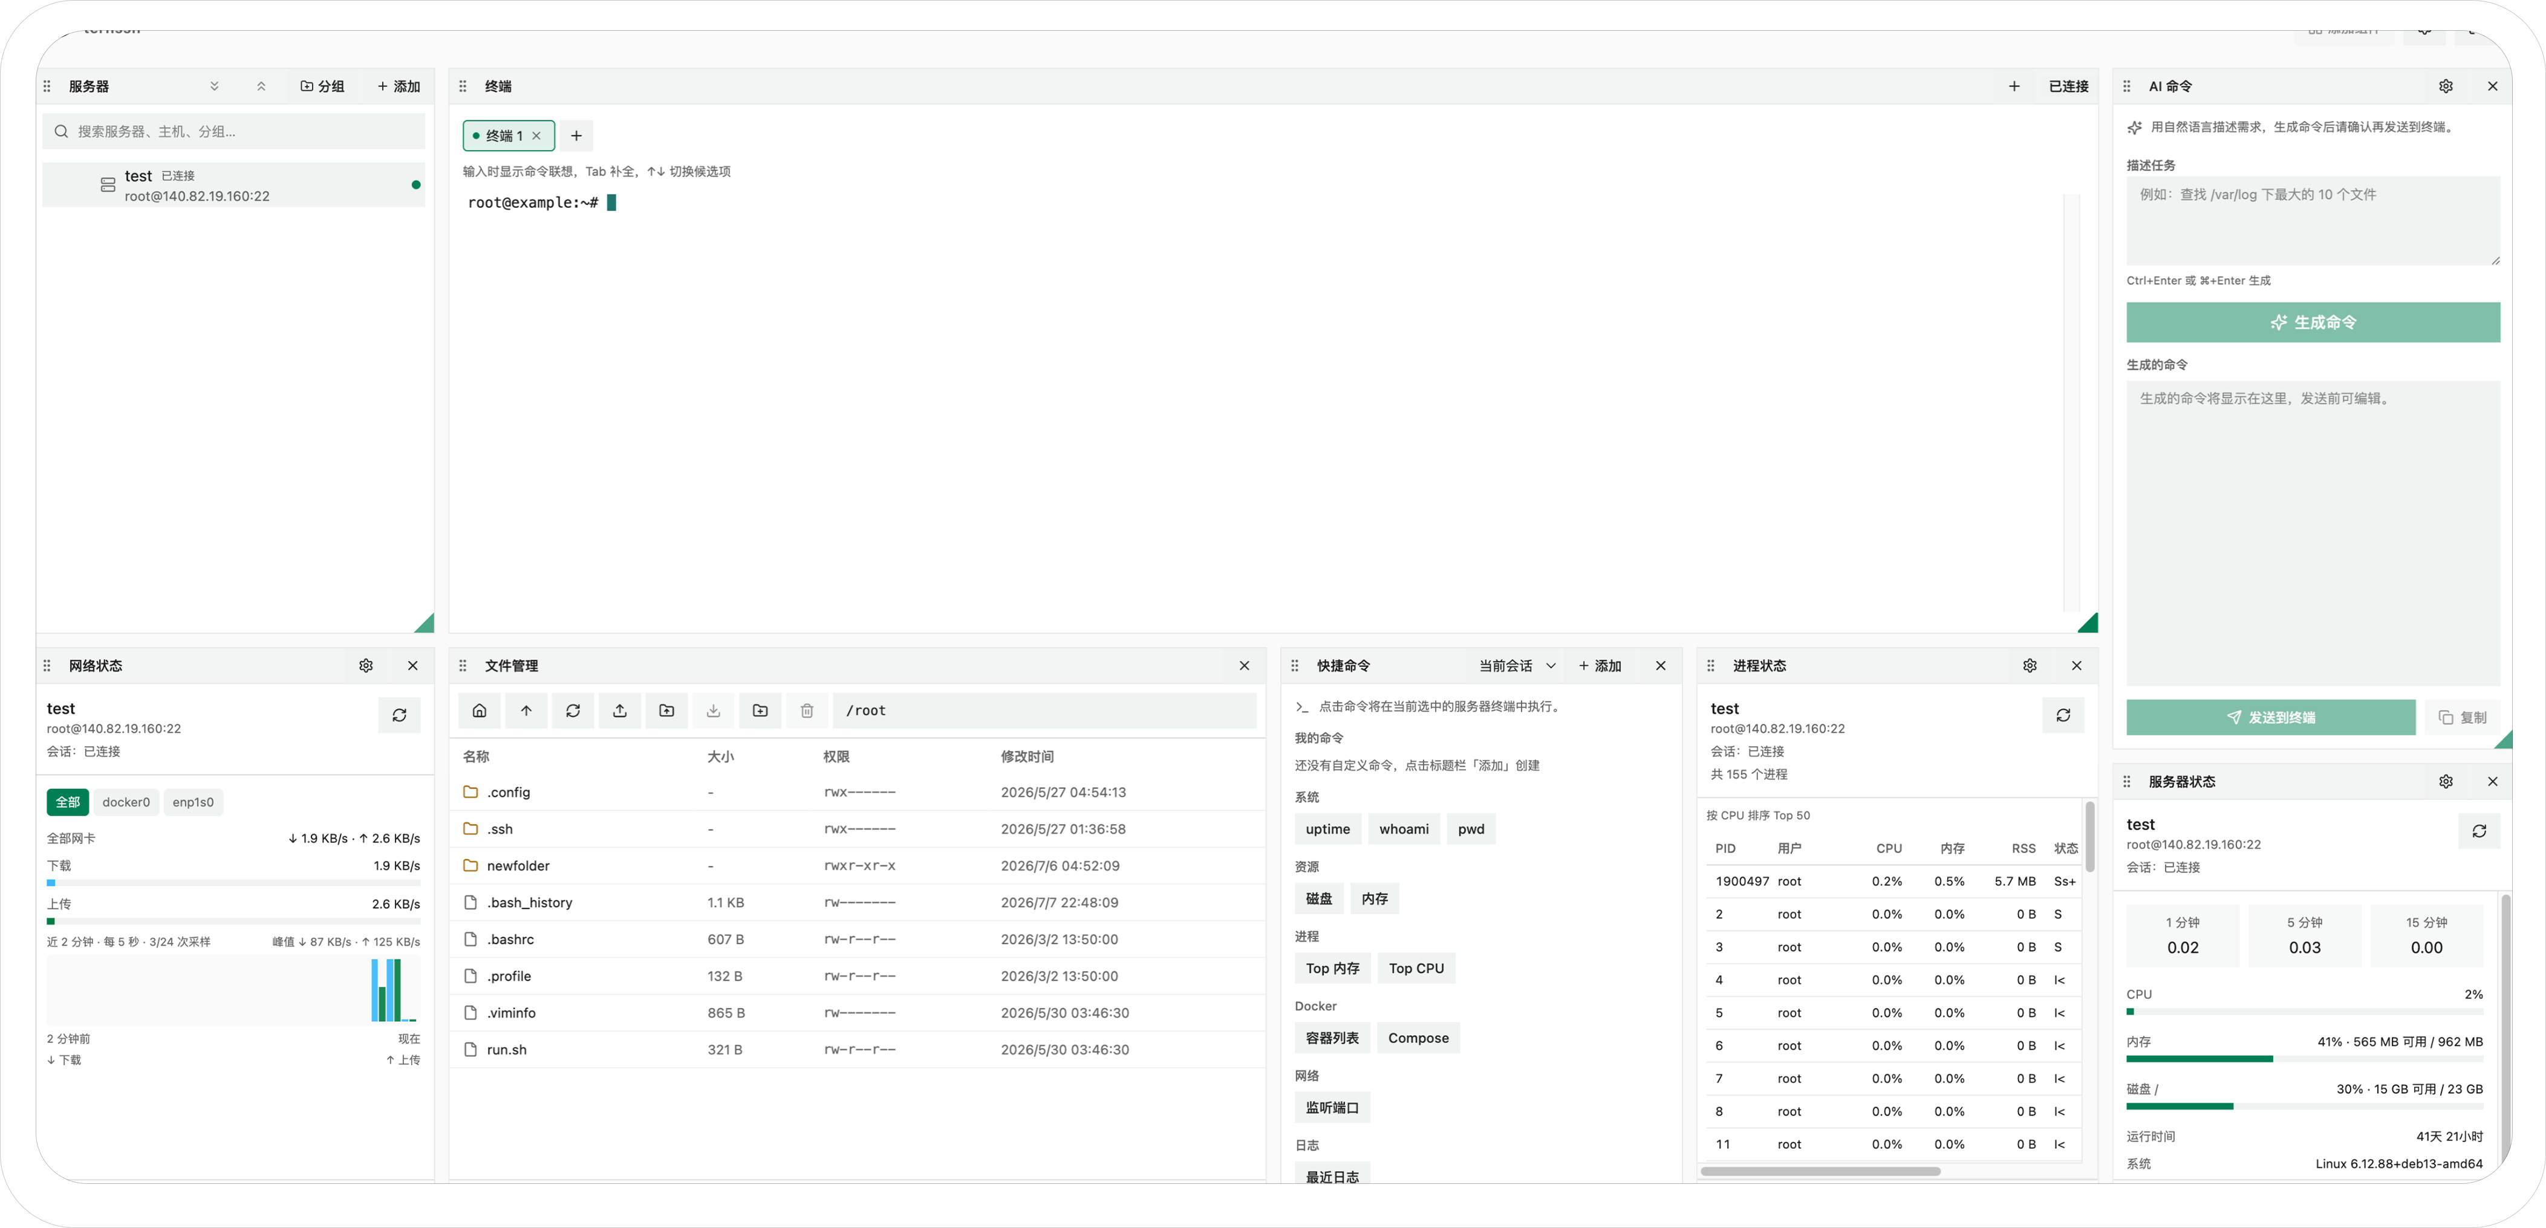Create a new folder in file manager
This screenshot has height=1228, width=2546.
click(760, 710)
